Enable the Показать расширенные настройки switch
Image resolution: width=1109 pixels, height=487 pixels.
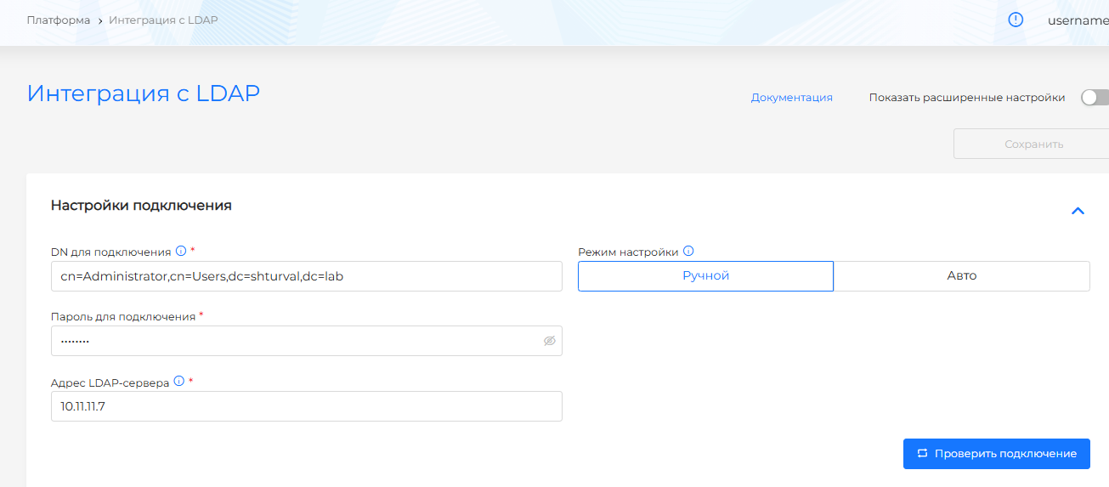point(1094,98)
